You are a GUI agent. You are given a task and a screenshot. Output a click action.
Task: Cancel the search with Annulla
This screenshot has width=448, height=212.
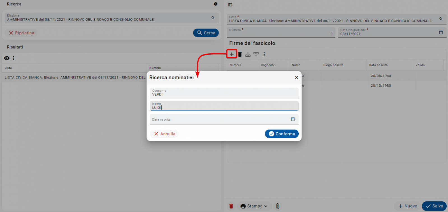tap(164, 134)
